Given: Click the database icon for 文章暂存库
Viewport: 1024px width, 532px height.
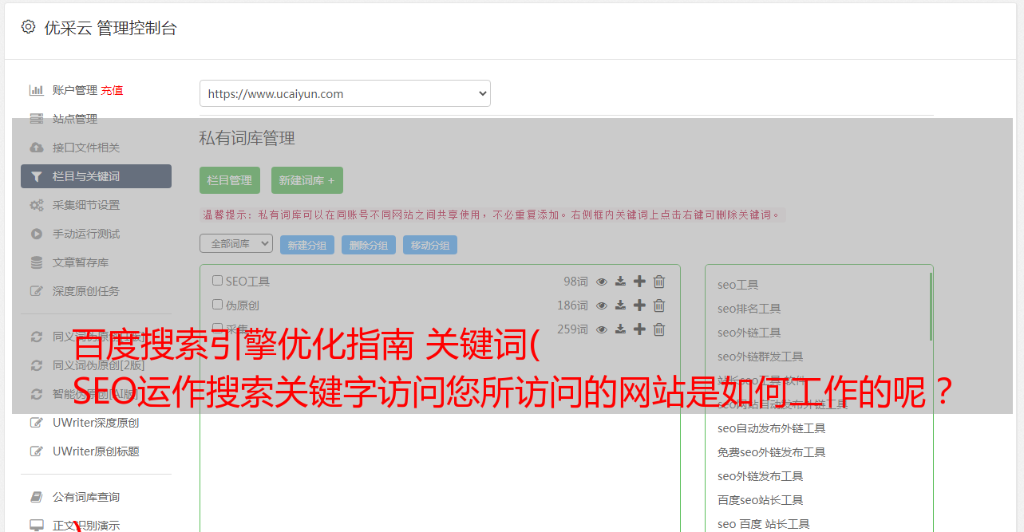Looking at the screenshot, I should tap(36, 262).
